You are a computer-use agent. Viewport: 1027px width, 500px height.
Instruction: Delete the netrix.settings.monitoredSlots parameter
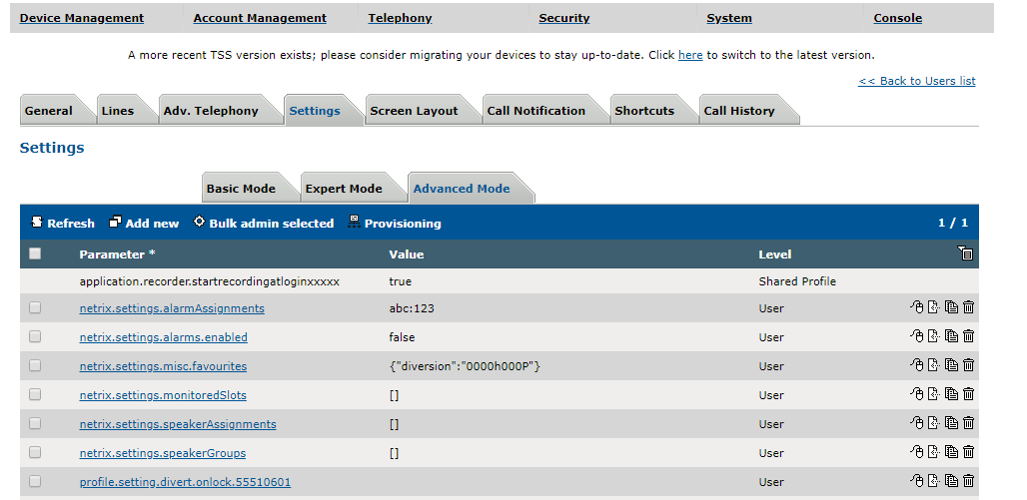point(969,393)
